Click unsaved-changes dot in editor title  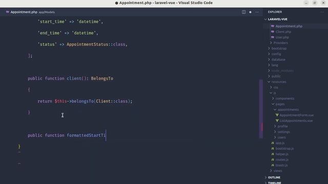coord(250,12)
